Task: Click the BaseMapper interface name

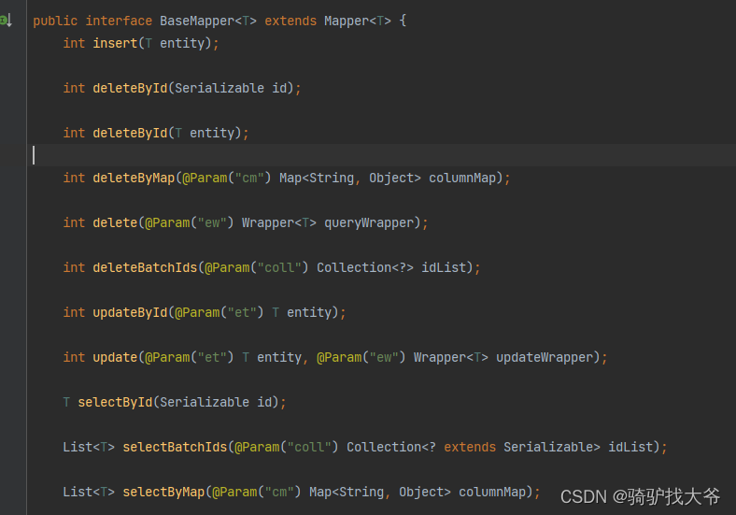Action: pos(197,21)
